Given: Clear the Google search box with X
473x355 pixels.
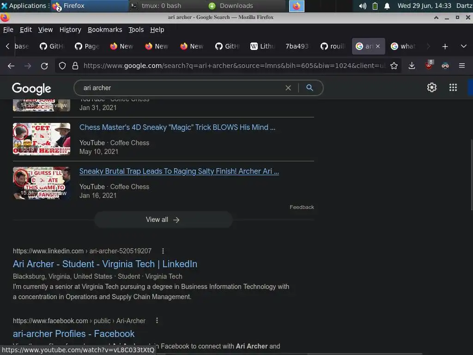Looking at the screenshot, I should click(288, 88).
